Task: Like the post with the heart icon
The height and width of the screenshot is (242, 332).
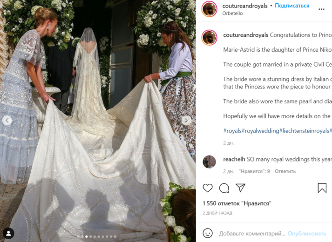Action: click(208, 188)
